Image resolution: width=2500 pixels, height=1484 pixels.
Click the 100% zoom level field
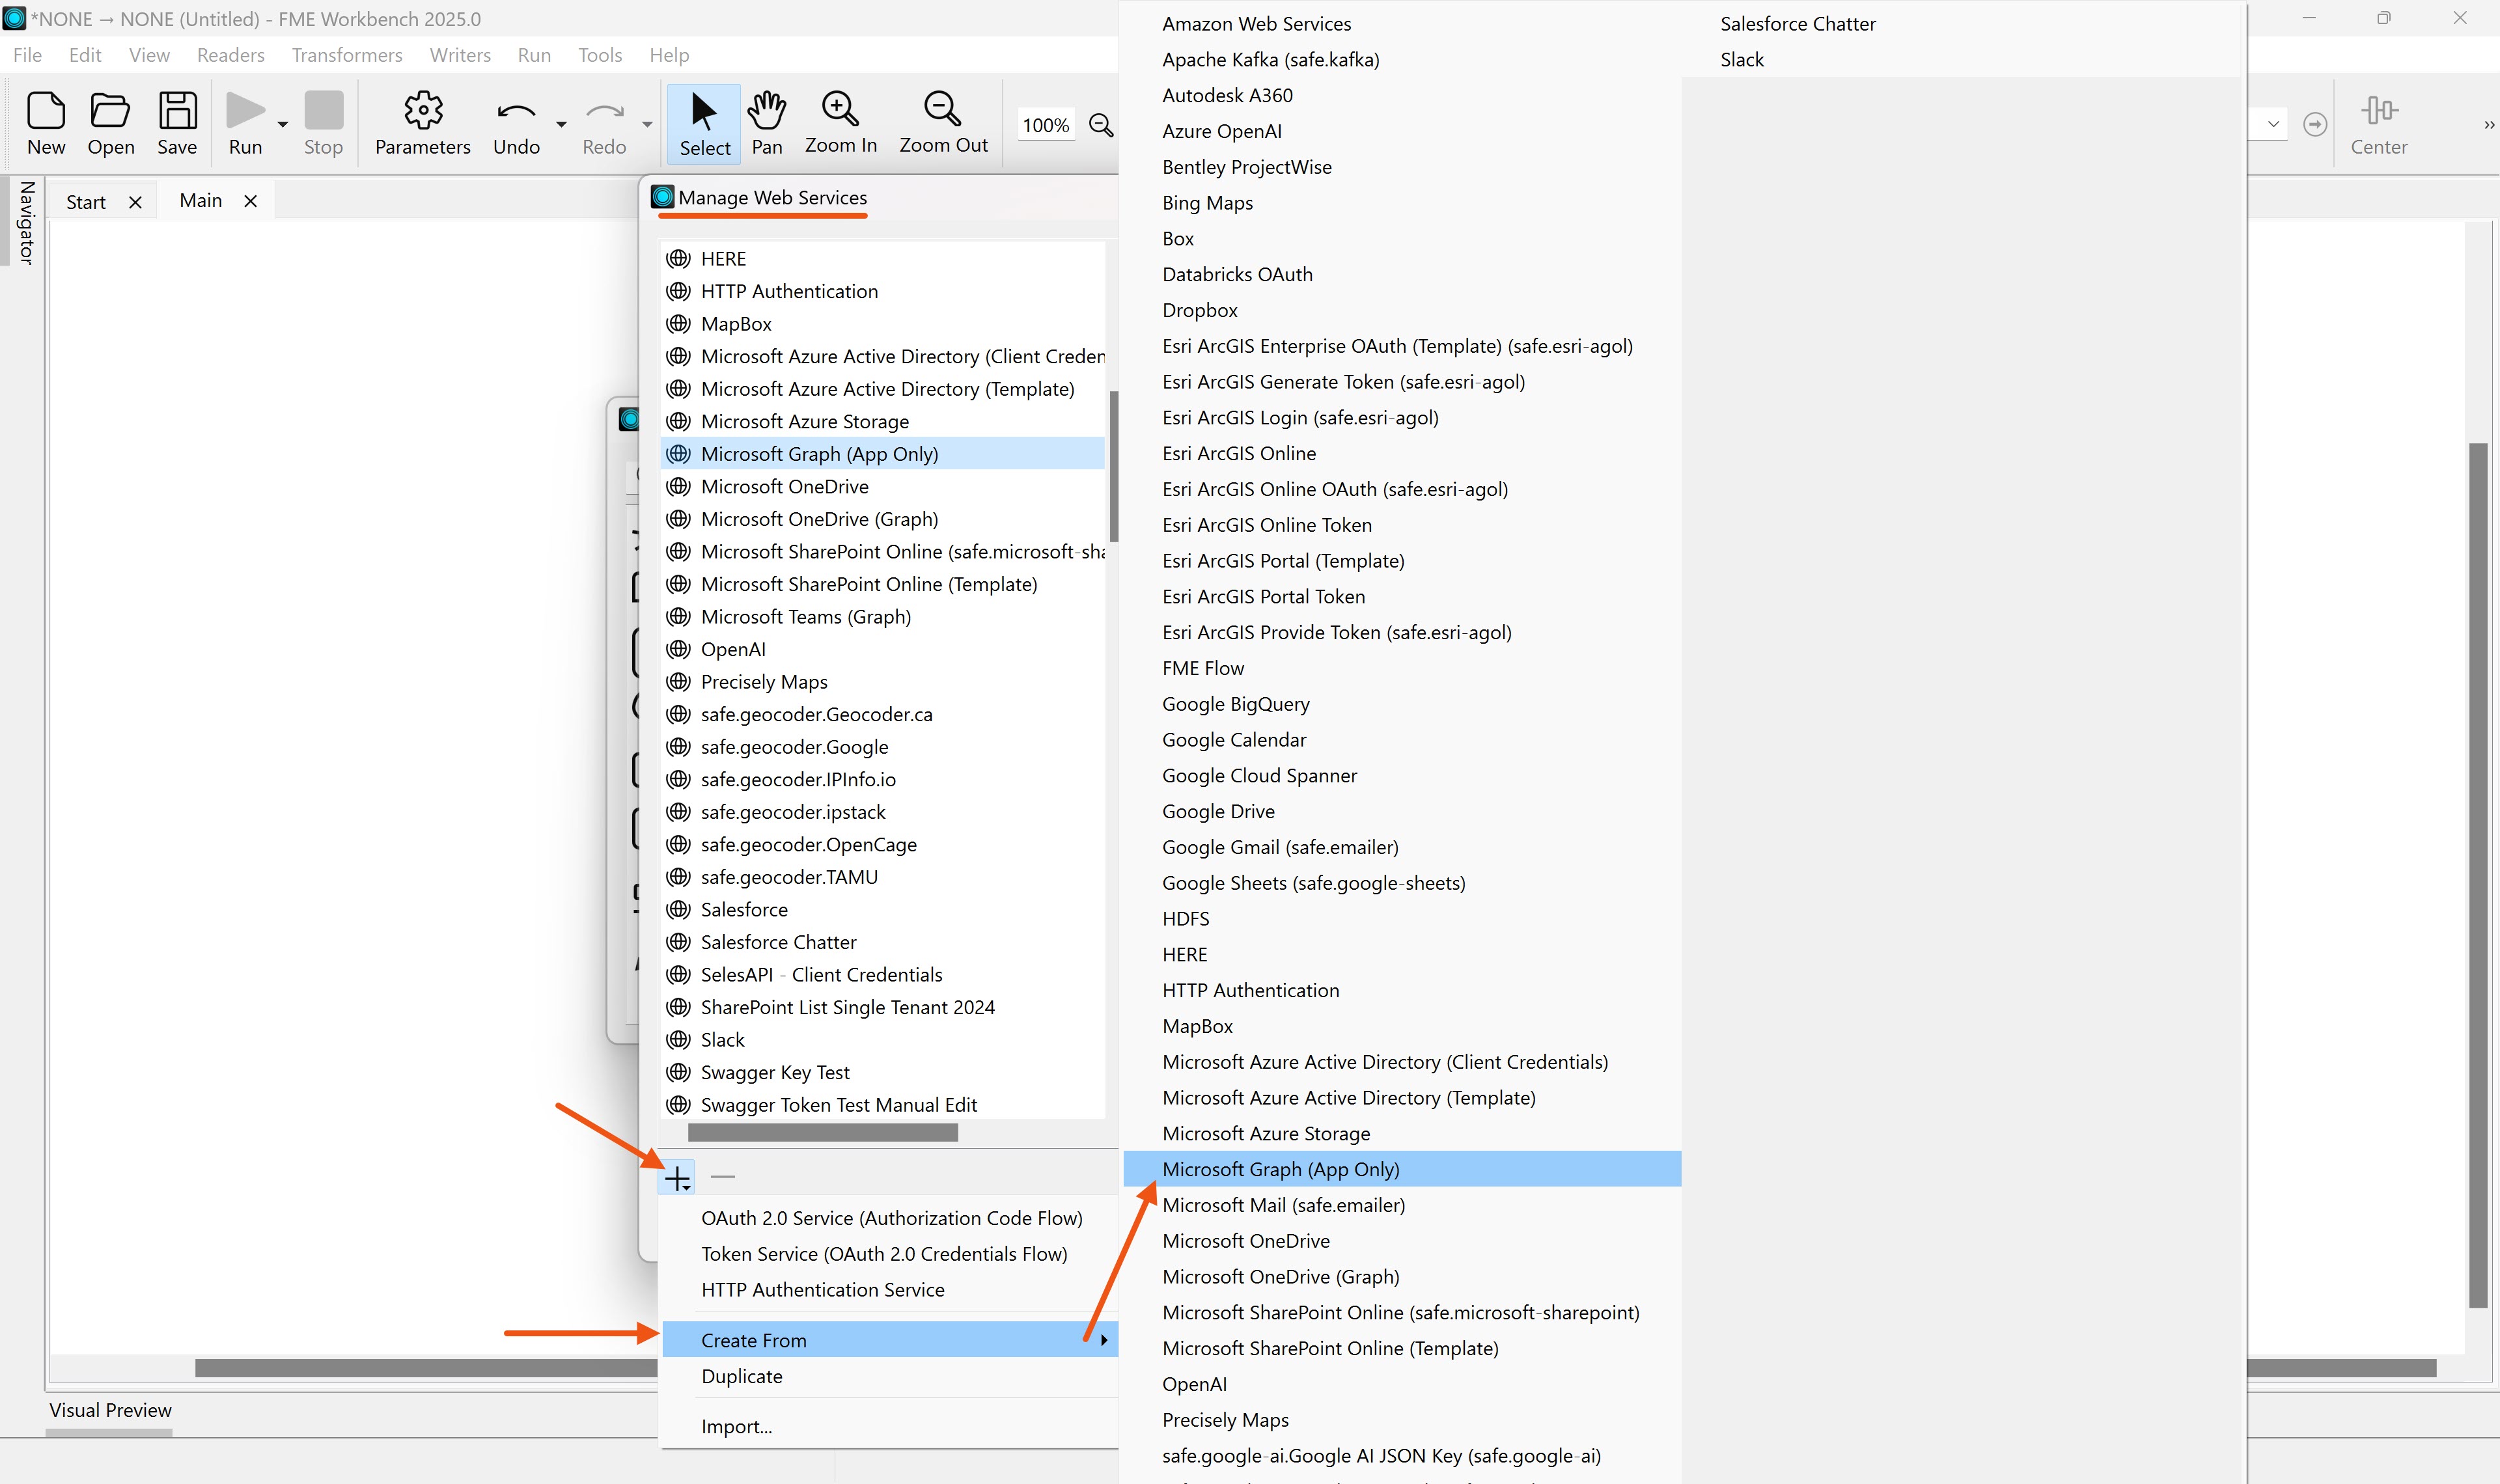1046,125
